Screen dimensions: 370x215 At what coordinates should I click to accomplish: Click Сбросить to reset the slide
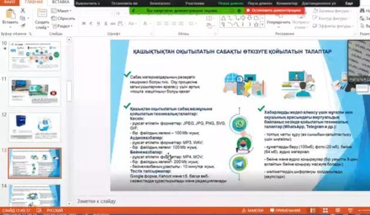click(63, 18)
